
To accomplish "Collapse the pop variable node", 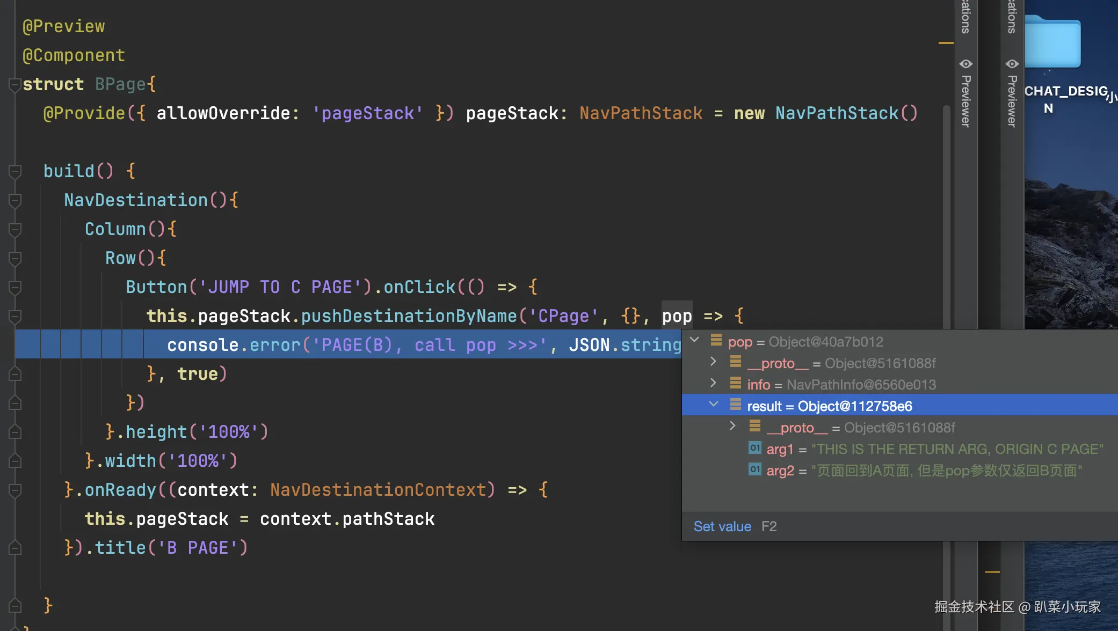I will coord(694,340).
